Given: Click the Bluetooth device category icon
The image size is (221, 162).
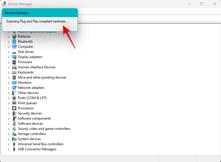Looking at the screenshot, I should (x=14, y=42).
